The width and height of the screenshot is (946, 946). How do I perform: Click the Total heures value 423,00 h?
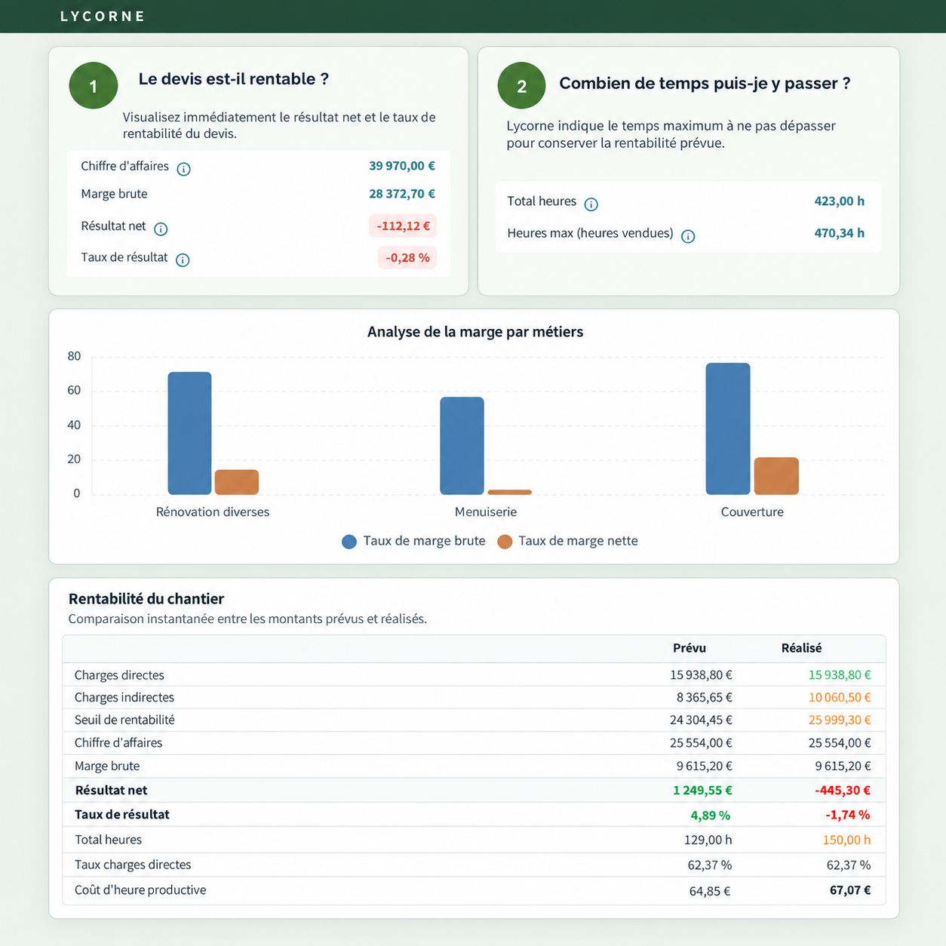tap(840, 201)
